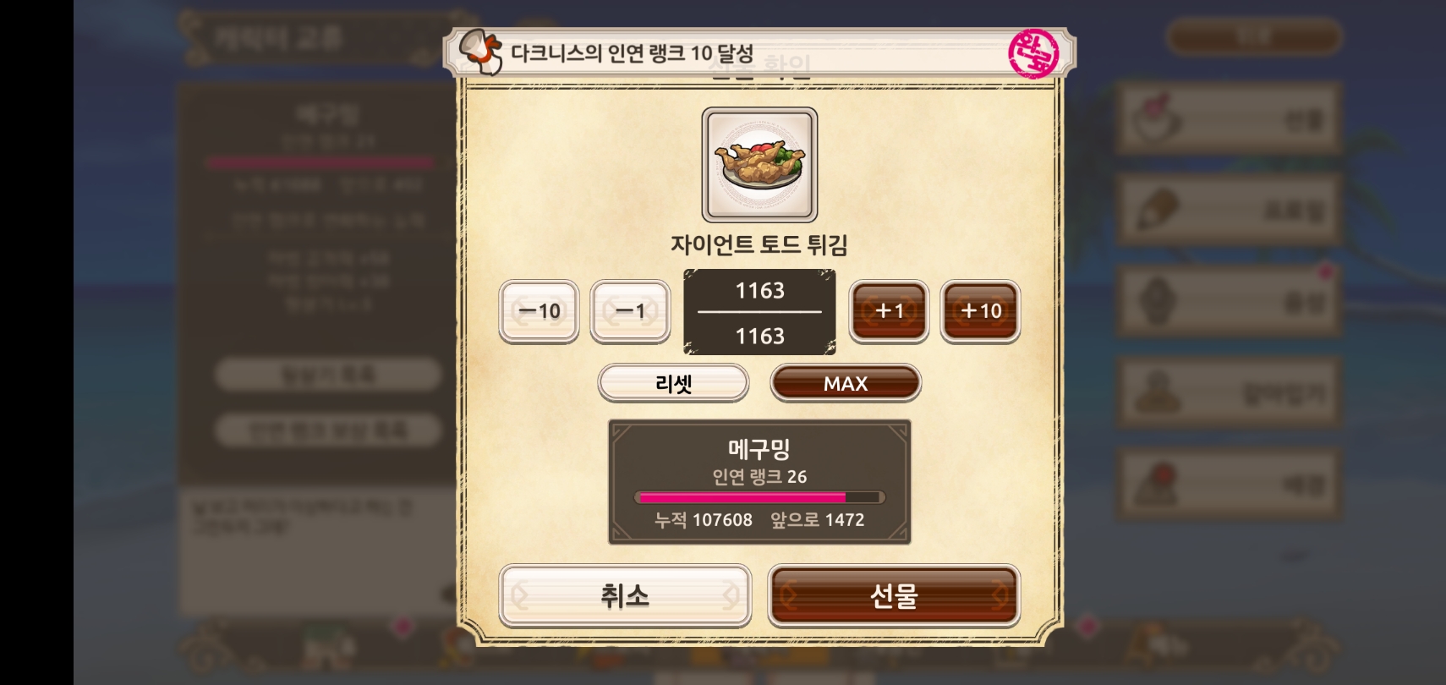Tap the megaphone icon in notification banner
The image size is (1446, 685).
[x=480, y=52]
